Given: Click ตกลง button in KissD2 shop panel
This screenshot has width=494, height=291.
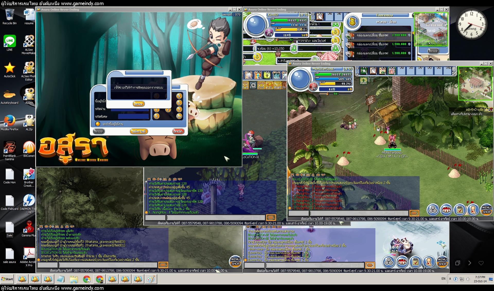Looking at the screenshot, I should click(433, 51).
